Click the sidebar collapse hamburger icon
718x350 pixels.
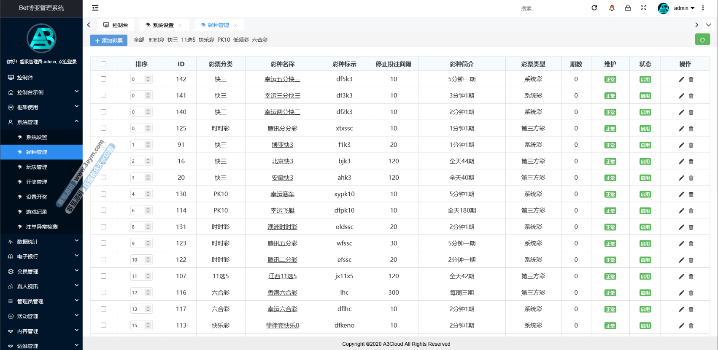(x=95, y=8)
